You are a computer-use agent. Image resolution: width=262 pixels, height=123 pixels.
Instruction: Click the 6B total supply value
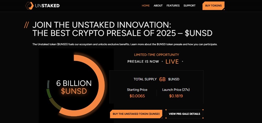click(162, 79)
